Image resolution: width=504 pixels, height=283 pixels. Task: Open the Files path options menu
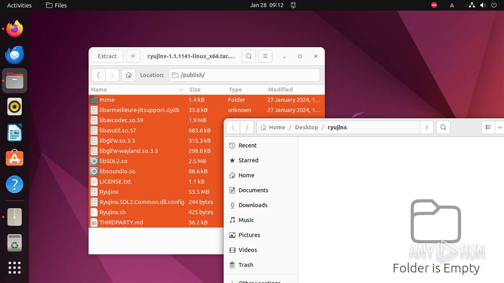pos(427,127)
